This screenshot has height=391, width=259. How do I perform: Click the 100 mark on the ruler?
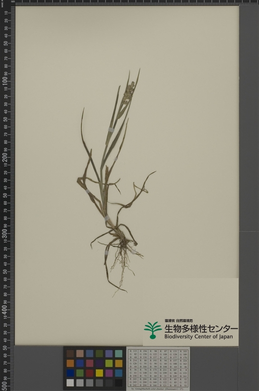click(5, 81)
